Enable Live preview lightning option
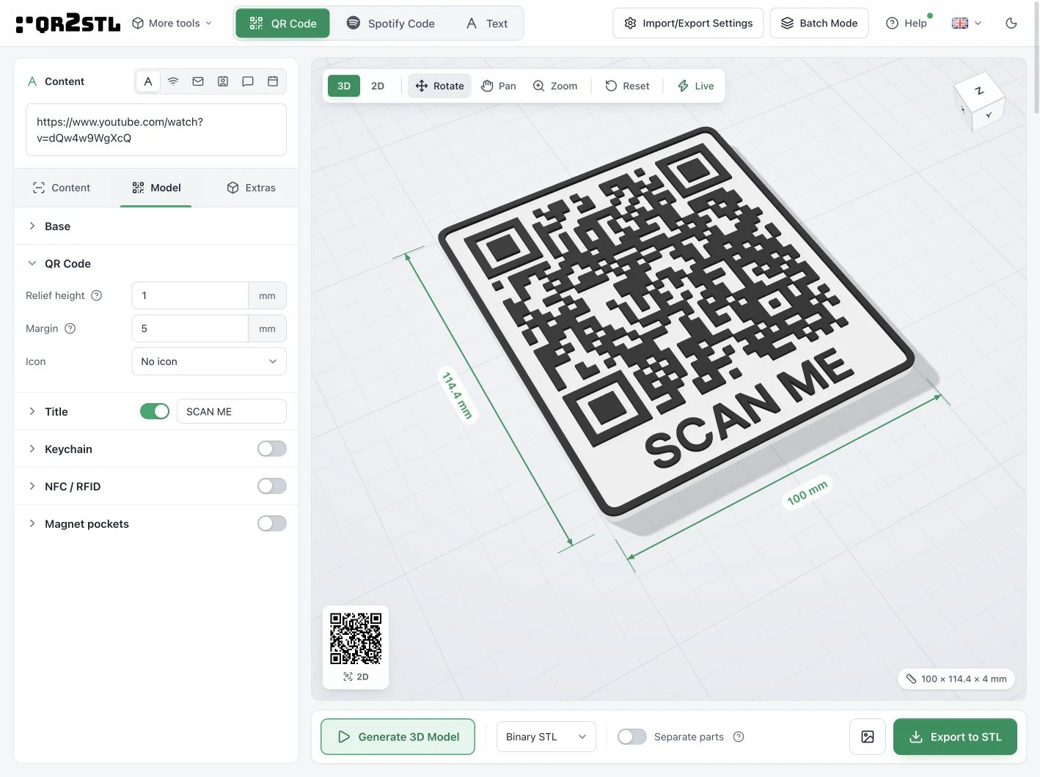1040x777 pixels. (x=695, y=86)
